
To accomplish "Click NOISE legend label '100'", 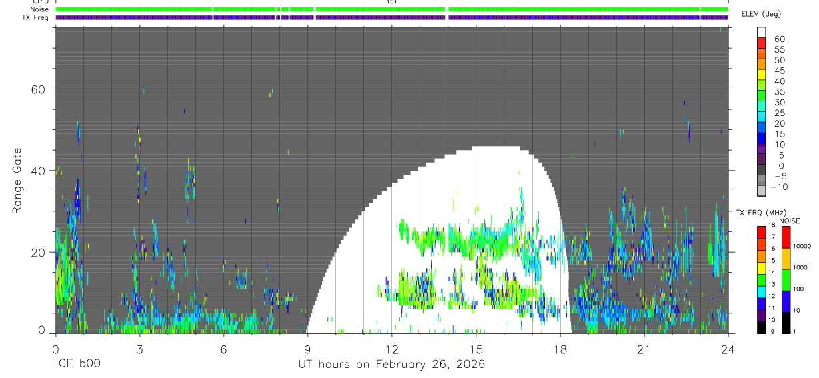I will click(798, 289).
